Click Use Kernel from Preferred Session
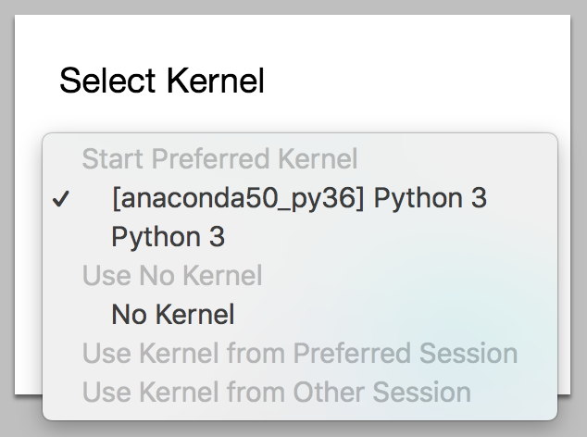The height and width of the screenshot is (437, 587). tap(299, 354)
